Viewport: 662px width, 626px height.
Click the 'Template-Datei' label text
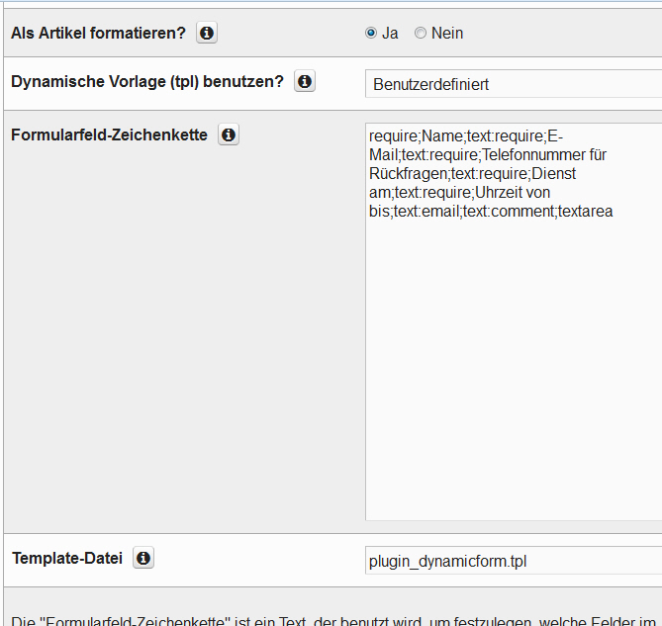coord(67,559)
